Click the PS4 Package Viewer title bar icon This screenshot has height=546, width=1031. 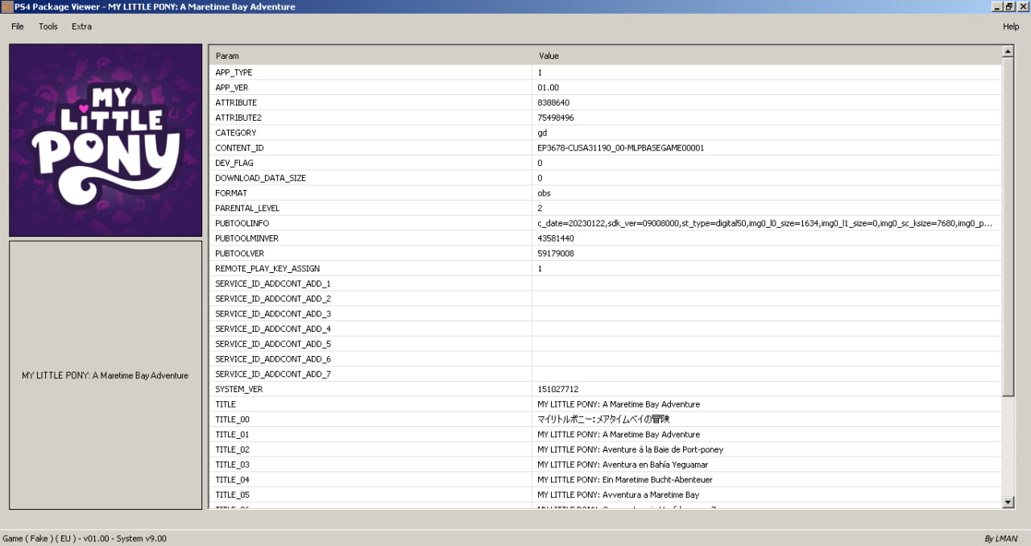pyautogui.click(x=6, y=6)
